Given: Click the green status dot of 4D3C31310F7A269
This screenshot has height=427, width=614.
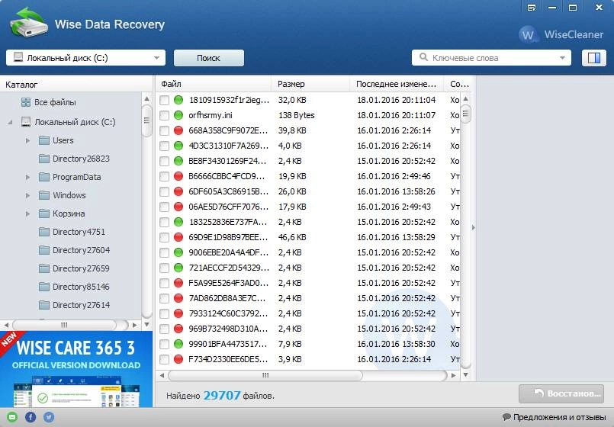Looking at the screenshot, I should point(178,146).
